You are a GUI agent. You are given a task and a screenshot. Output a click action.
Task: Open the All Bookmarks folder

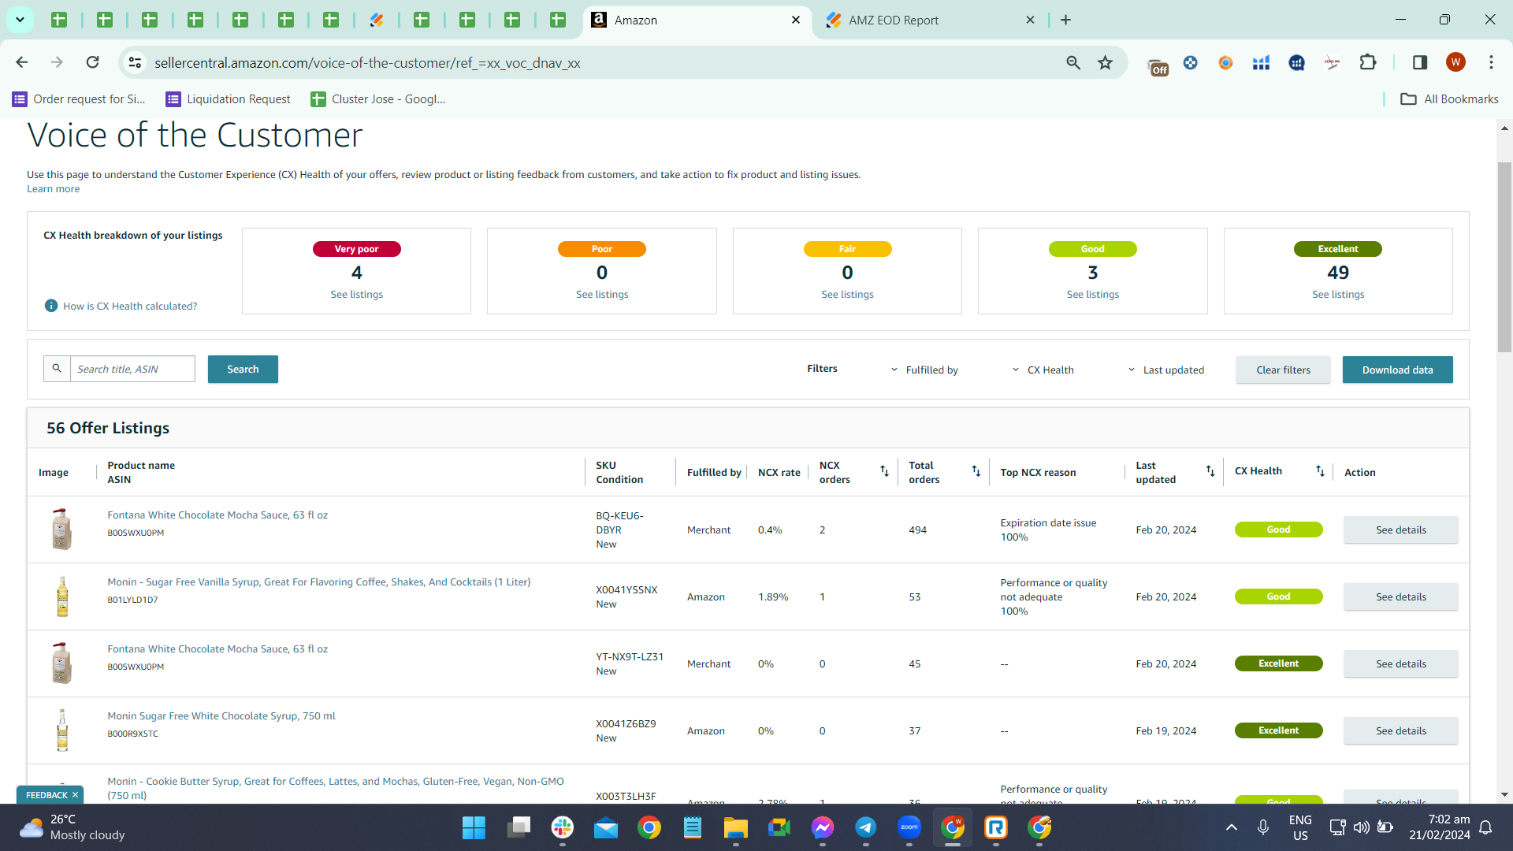click(1450, 99)
